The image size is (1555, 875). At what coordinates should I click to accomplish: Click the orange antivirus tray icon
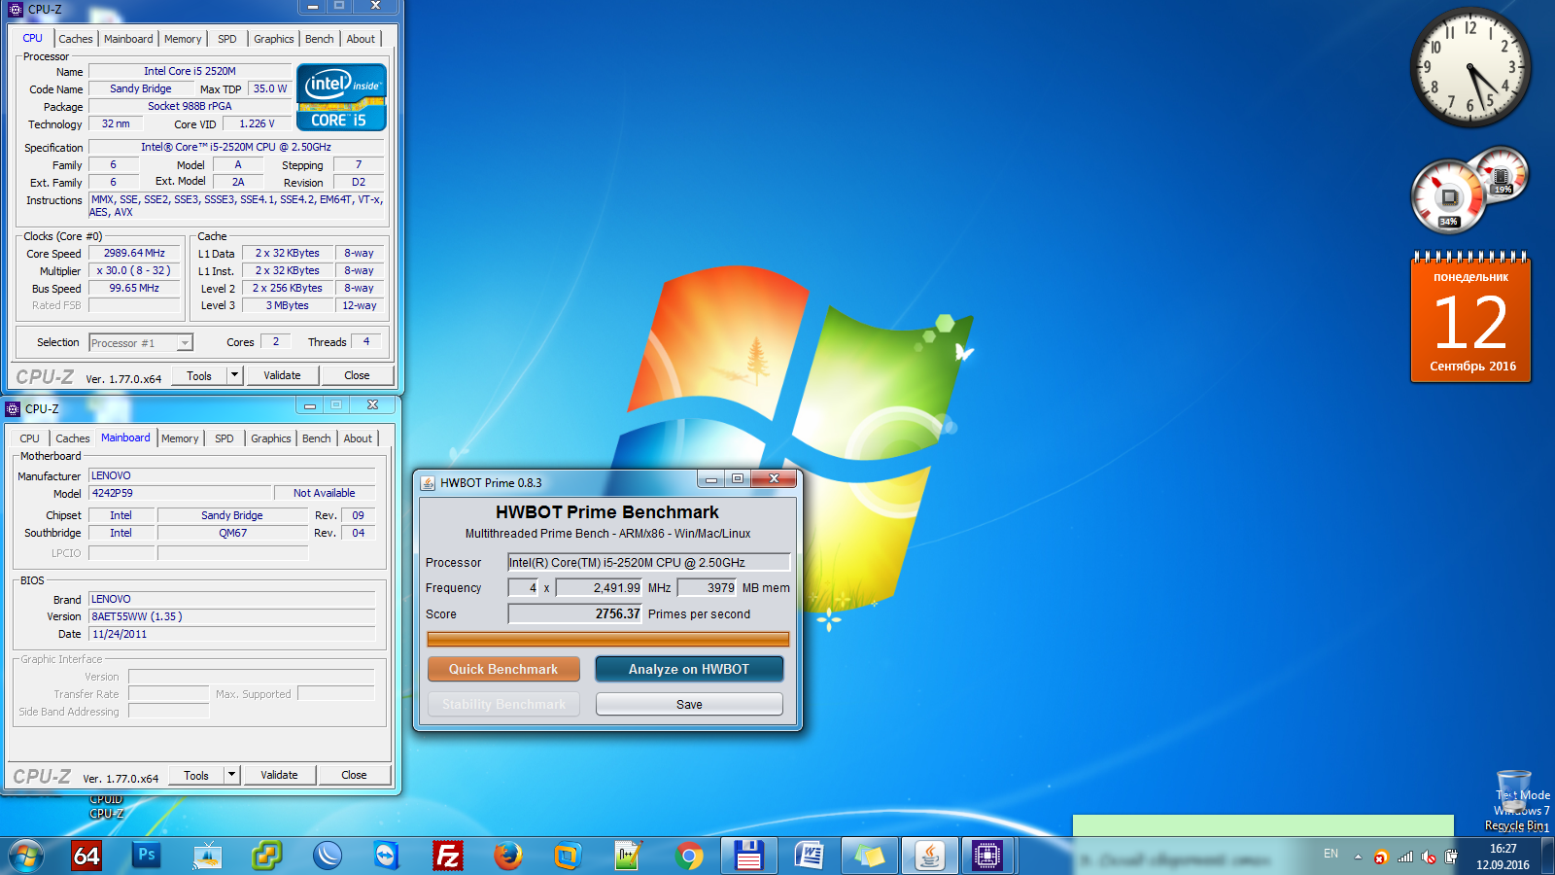(x=1381, y=857)
